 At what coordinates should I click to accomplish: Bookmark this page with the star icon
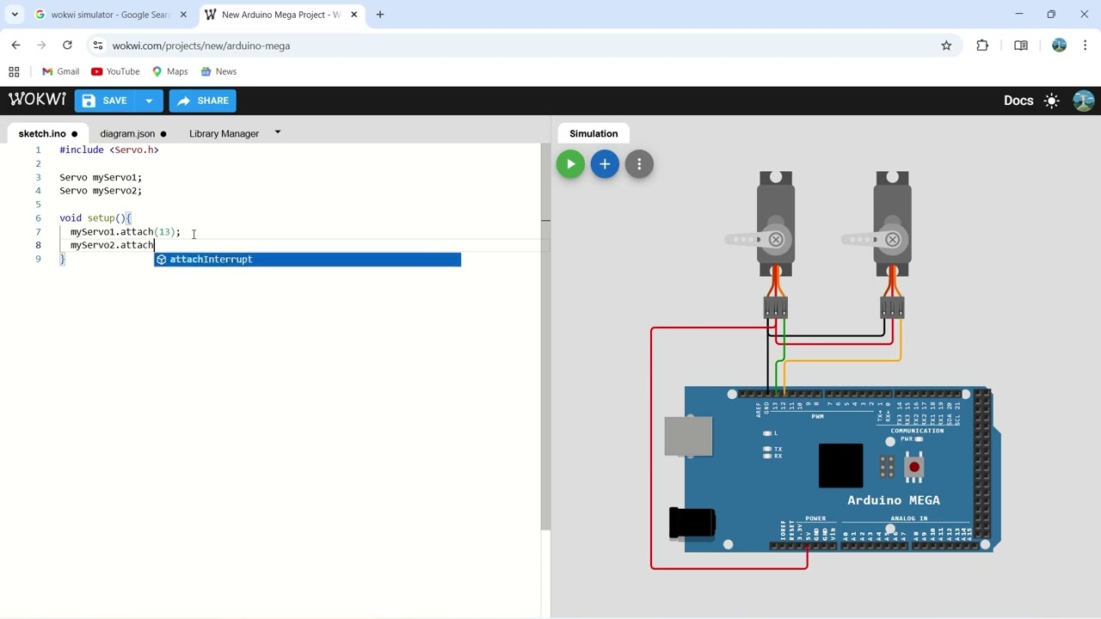coord(946,46)
